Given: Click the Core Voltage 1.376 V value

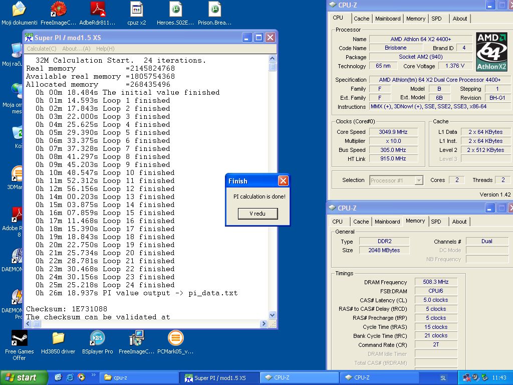Looking at the screenshot, I should tap(455, 66).
